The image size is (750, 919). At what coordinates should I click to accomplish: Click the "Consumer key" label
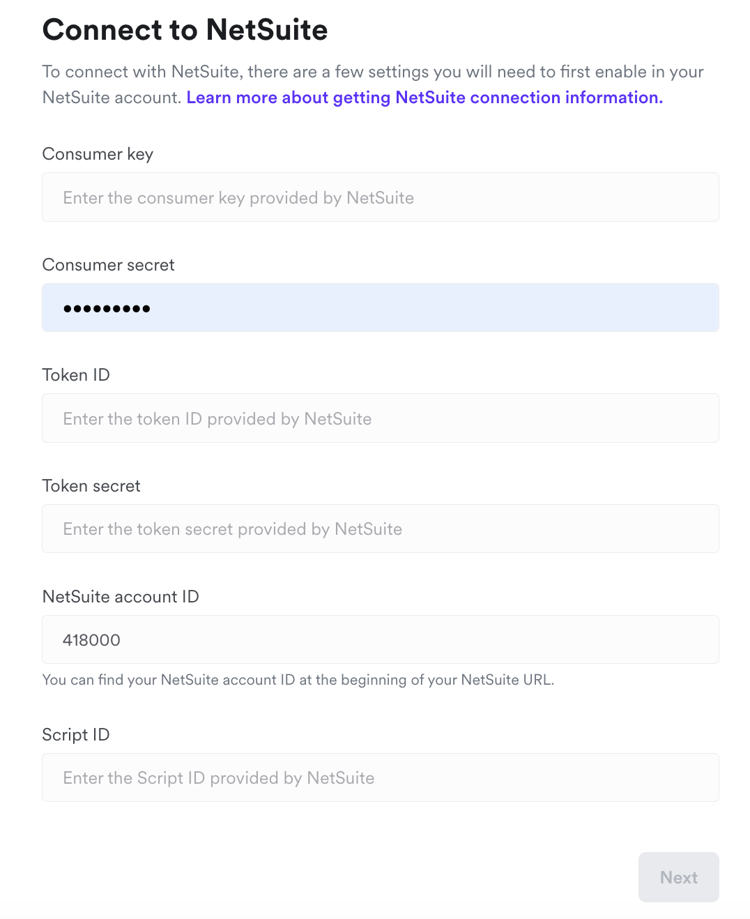pyautogui.click(x=98, y=154)
